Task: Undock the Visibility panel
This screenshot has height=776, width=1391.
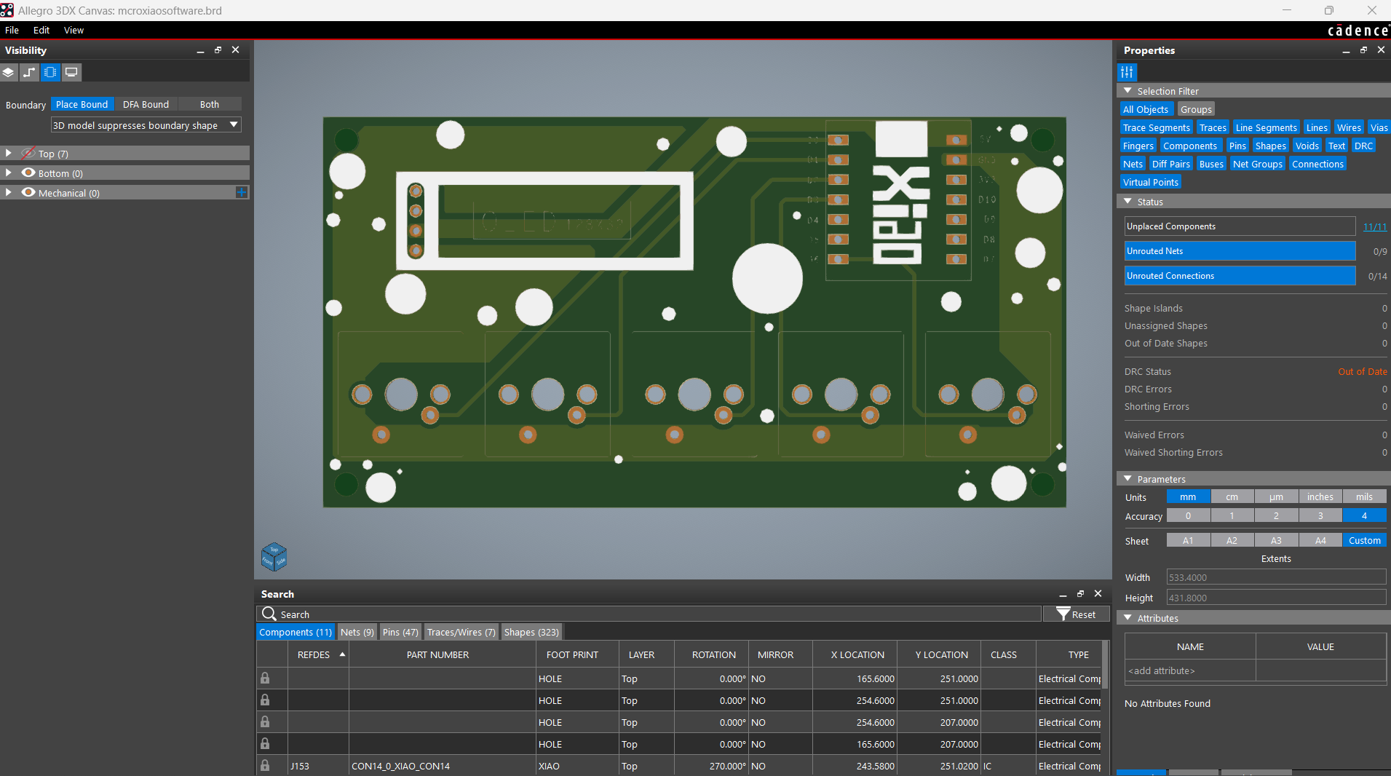Action: (218, 50)
